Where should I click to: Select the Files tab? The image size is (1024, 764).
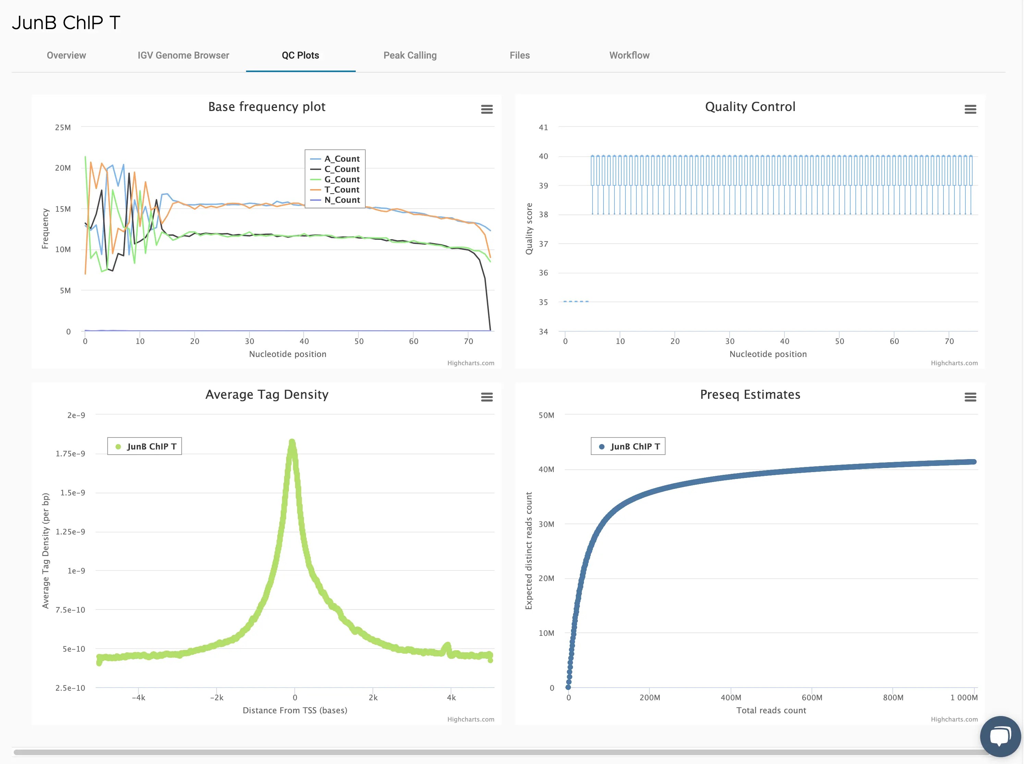pos(520,56)
